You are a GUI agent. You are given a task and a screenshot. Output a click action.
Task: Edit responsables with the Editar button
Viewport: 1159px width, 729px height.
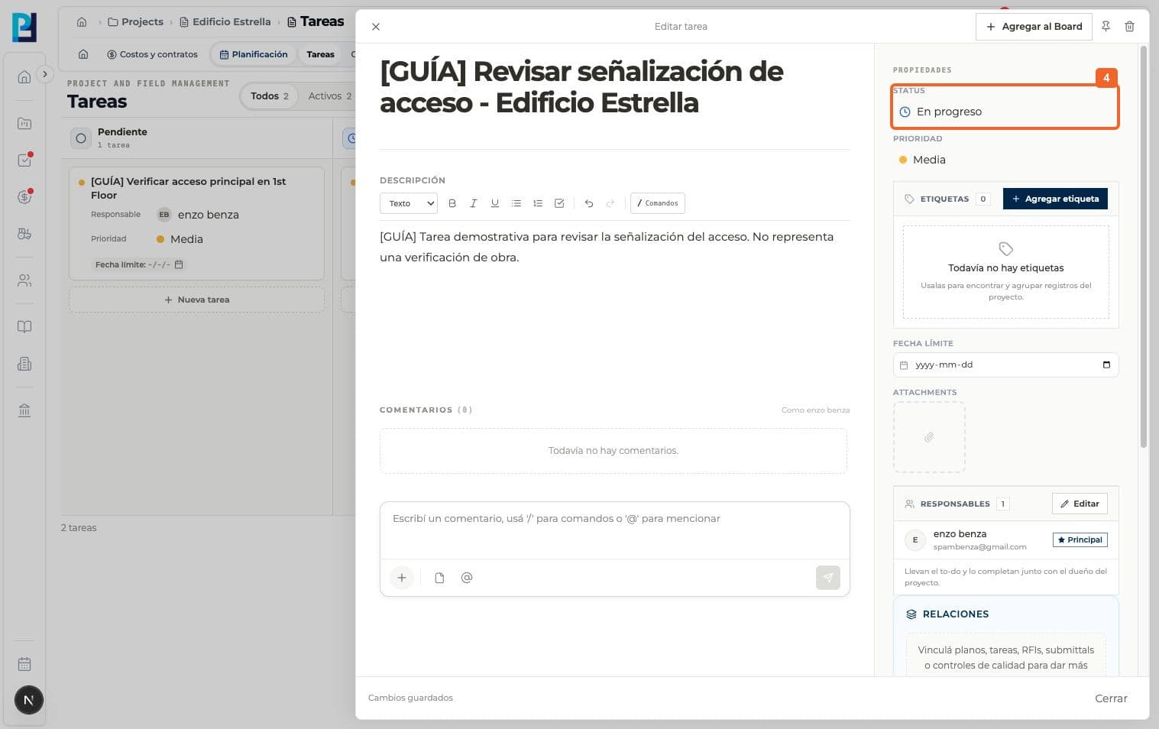(1080, 504)
